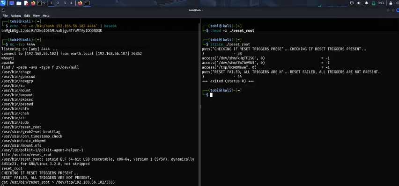Click the terminal window title icon

pyautogui.click(x=3, y=10)
